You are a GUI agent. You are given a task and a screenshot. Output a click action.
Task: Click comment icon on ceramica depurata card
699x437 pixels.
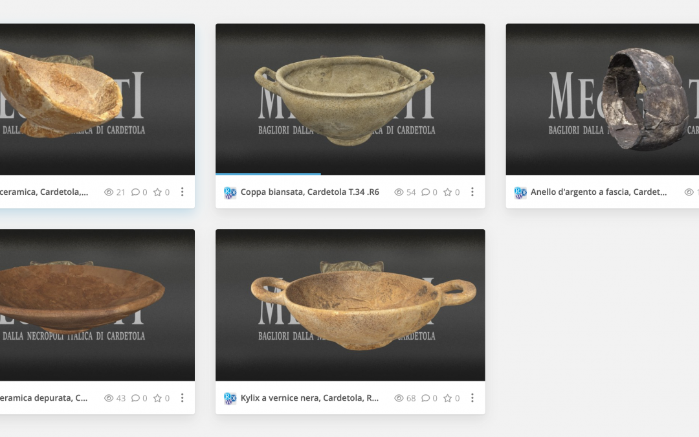point(135,398)
